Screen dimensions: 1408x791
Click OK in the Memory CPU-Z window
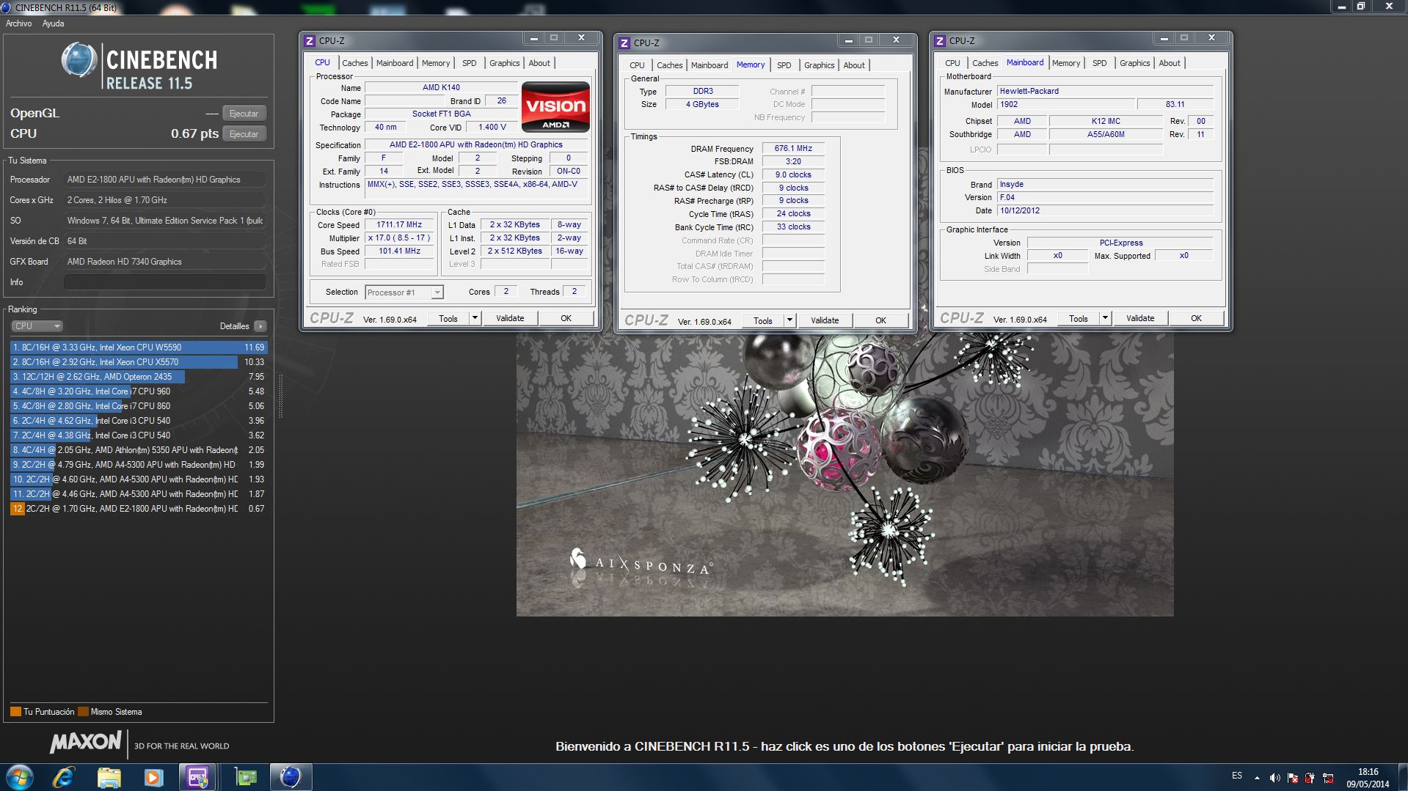[x=881, y=321]
